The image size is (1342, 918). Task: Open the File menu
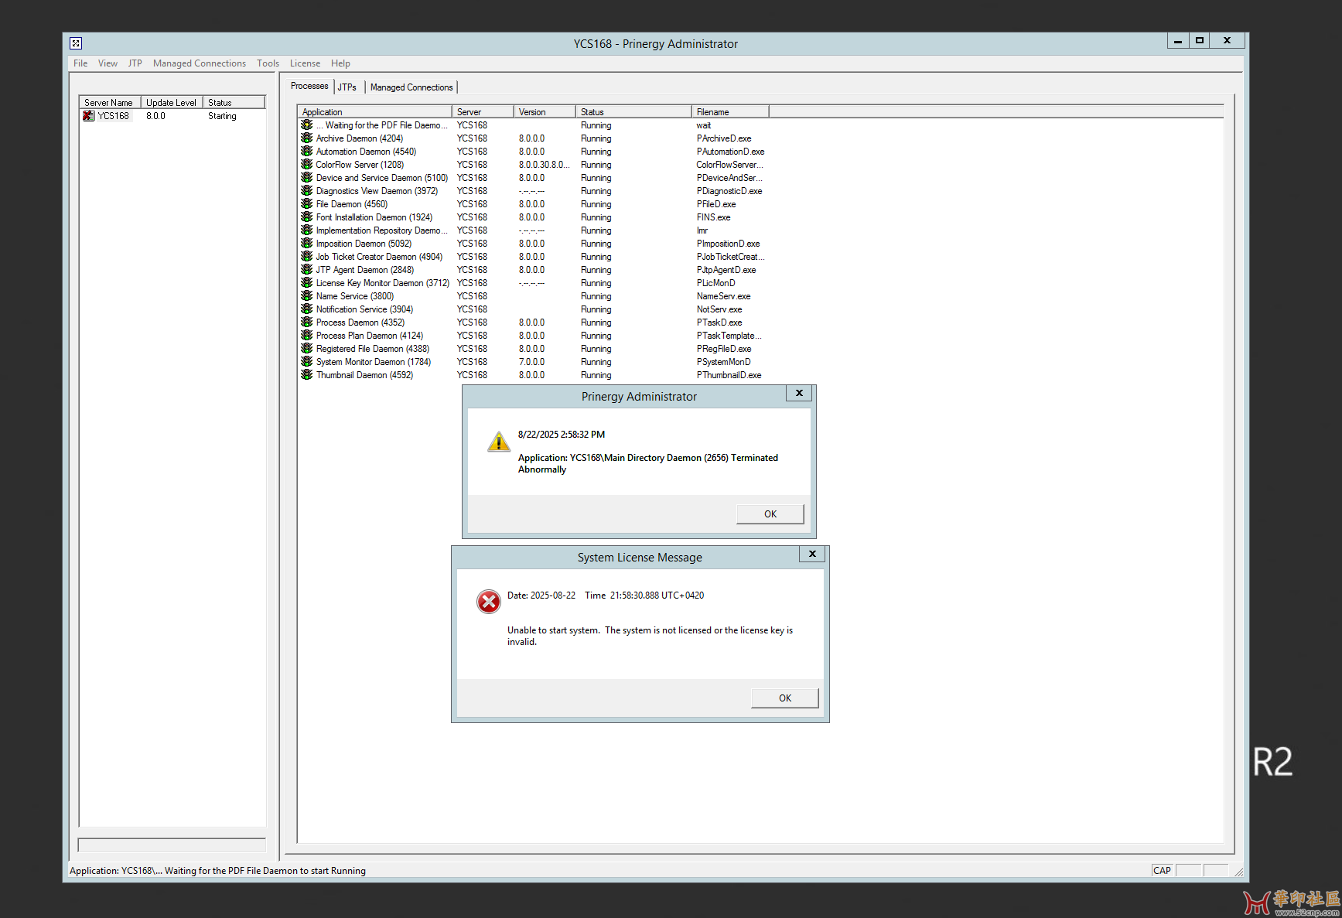point(80,63)
